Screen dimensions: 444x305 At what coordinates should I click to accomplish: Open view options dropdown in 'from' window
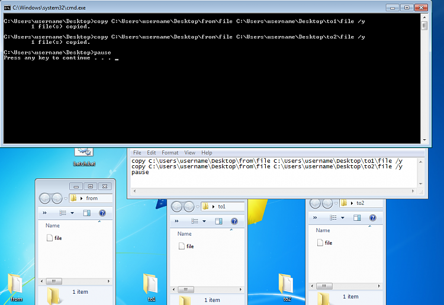click(x=72, y=213)
